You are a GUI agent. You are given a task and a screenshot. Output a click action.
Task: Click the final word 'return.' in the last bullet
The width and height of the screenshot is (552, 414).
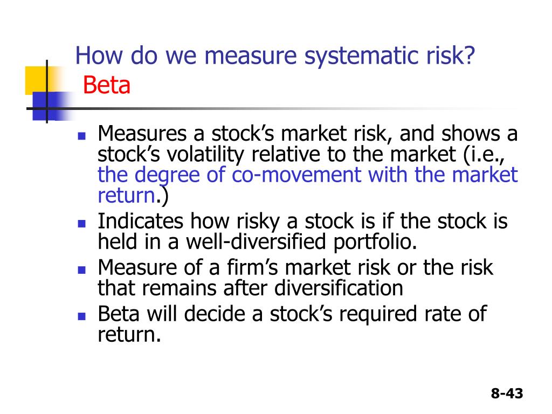[x=129, y=335]
